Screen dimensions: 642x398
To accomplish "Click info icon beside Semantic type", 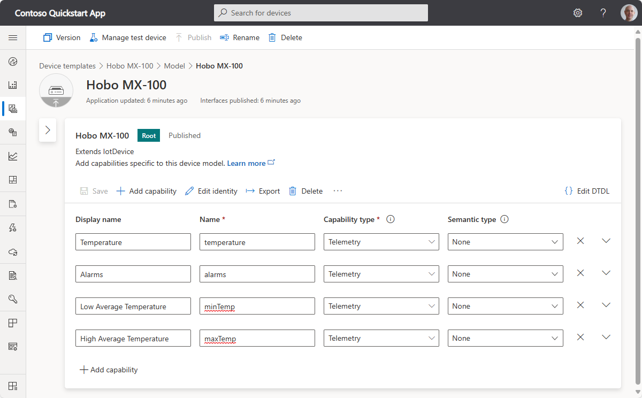I will click(504, 219).
